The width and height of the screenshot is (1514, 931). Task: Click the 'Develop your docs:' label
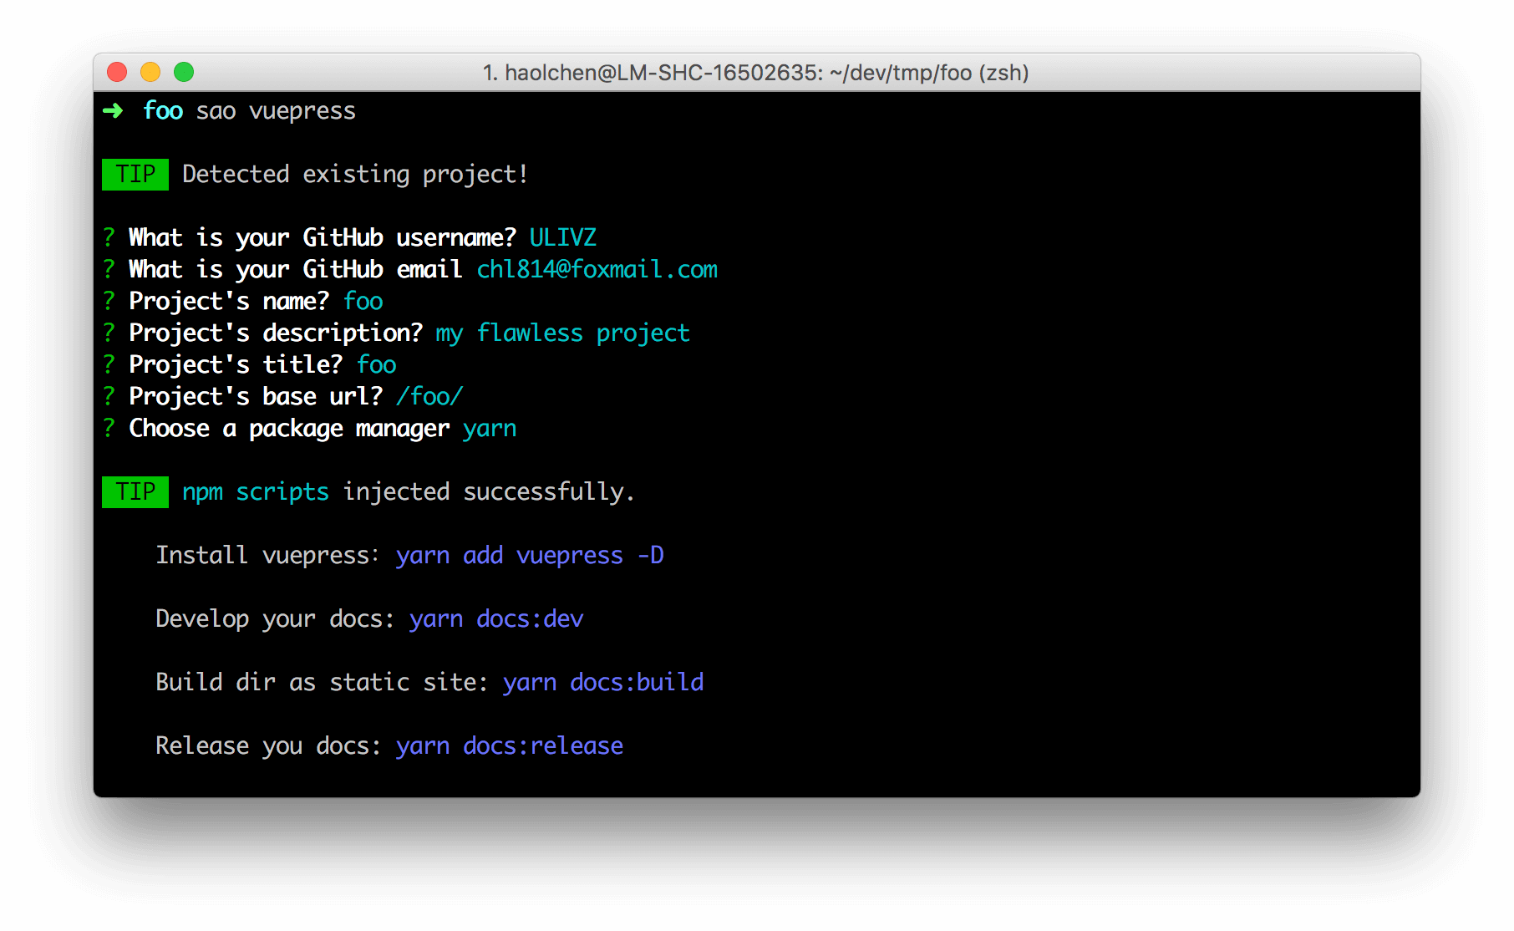click(275, 619)
